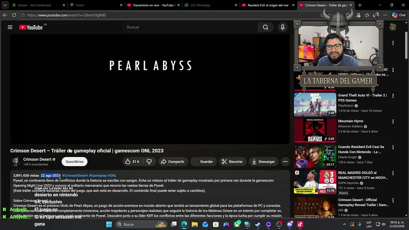Viewport: 409px width, 230px height.
Task: Open the favorites list star icon in the toolbar
Action: coord(367,15)
